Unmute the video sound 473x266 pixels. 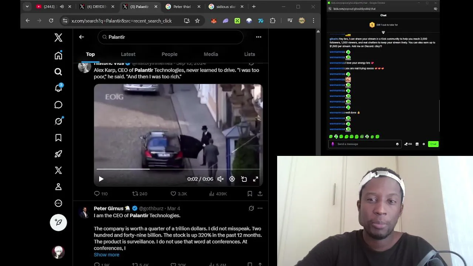[x=220, y=179]
